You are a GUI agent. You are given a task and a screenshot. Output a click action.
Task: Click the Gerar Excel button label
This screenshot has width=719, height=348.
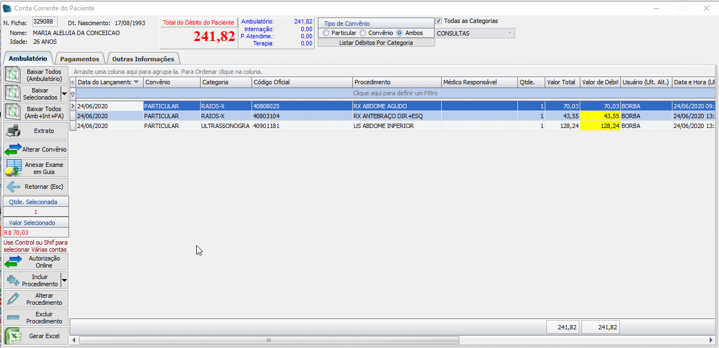44,336
